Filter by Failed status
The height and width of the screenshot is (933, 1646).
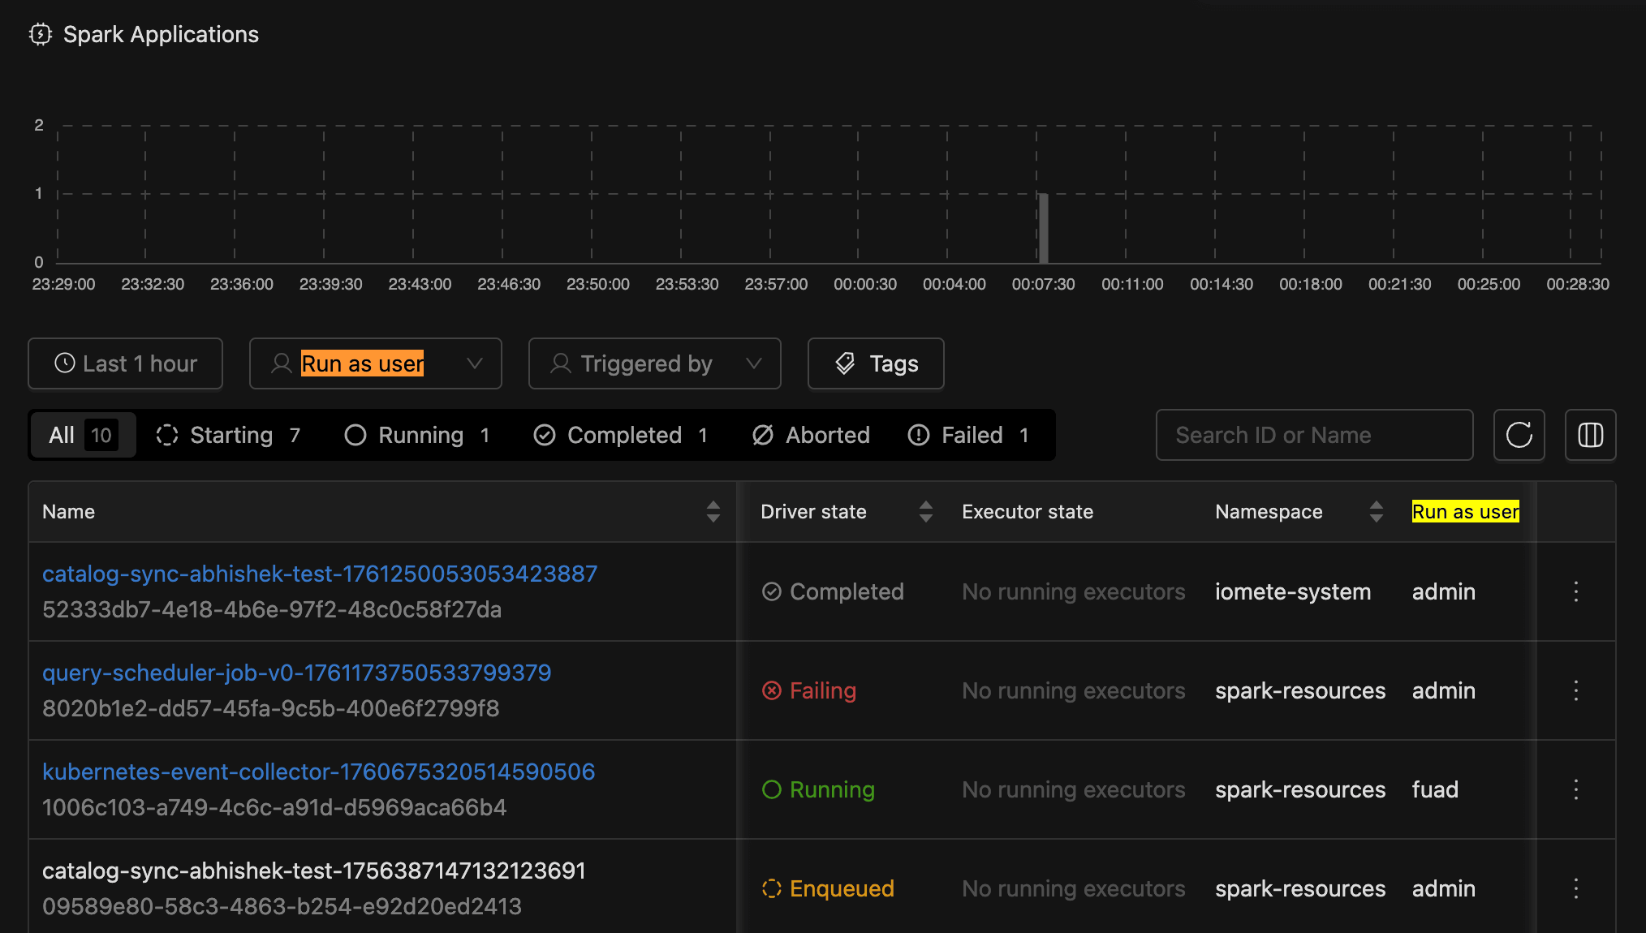[x=968, y=435]
